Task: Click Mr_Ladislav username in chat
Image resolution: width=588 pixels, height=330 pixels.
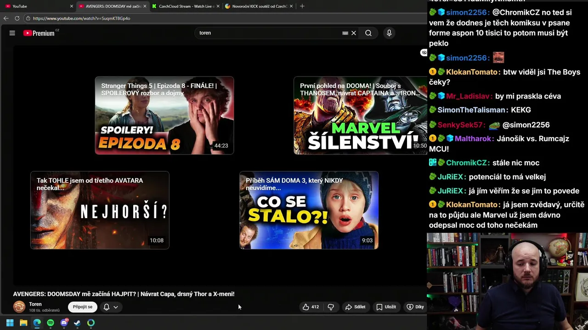Action: tap(469, 96)
